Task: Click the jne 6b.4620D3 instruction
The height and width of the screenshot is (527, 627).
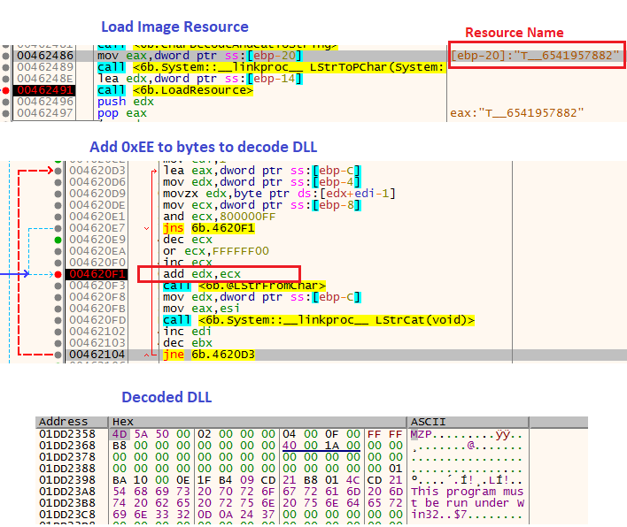Action: pos(208,355)
